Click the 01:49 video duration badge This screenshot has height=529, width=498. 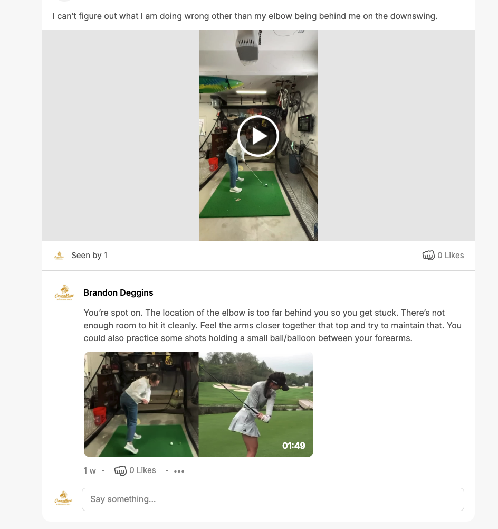click(293, 446)
